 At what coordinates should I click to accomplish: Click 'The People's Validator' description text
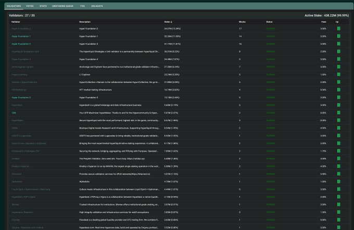[x=112, y=159]
